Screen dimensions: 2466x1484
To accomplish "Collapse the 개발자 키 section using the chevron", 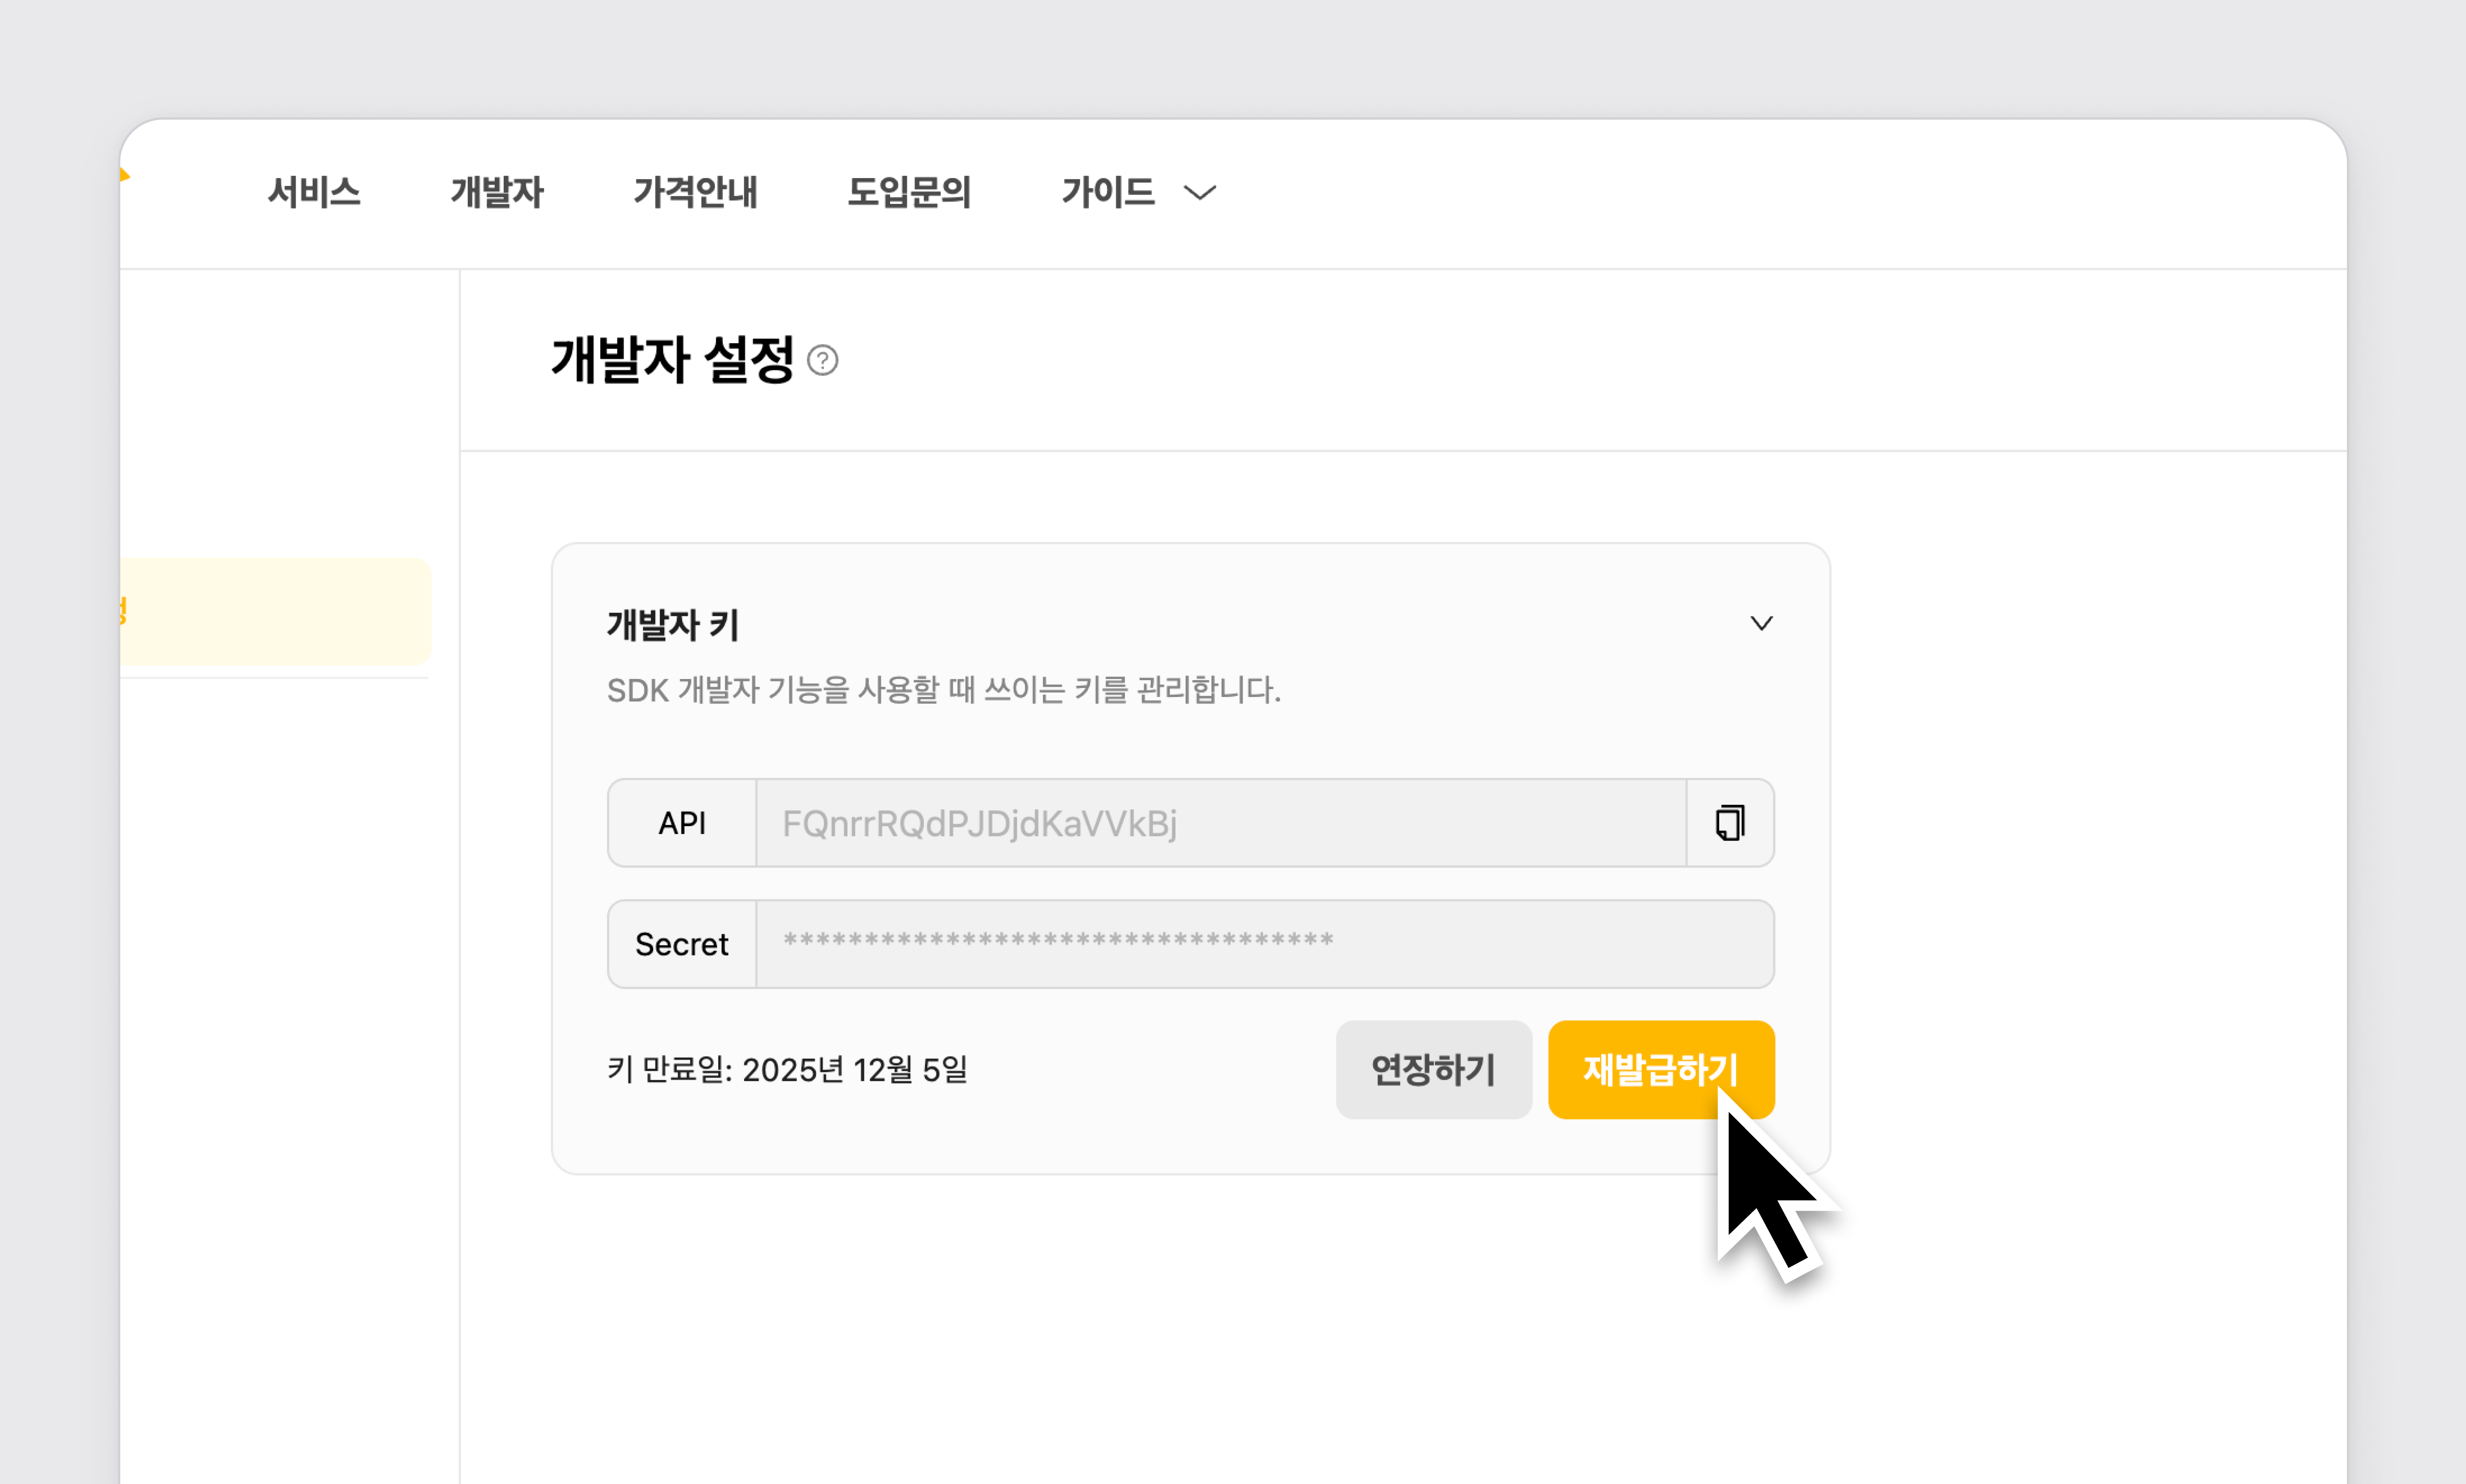I will [1761, 624].
